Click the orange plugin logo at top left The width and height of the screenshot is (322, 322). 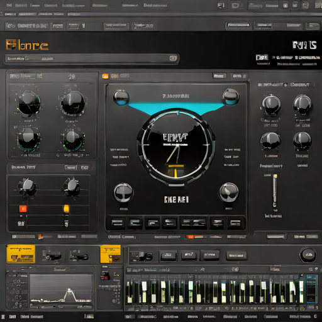[27, 45]
